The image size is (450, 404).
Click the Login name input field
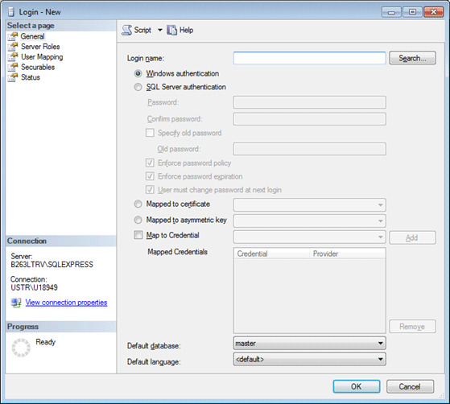(309, 58)
